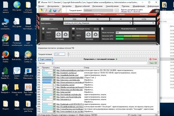
Task: Select the Bass Treble Booster icon
Action: click(x=28, y=89)
